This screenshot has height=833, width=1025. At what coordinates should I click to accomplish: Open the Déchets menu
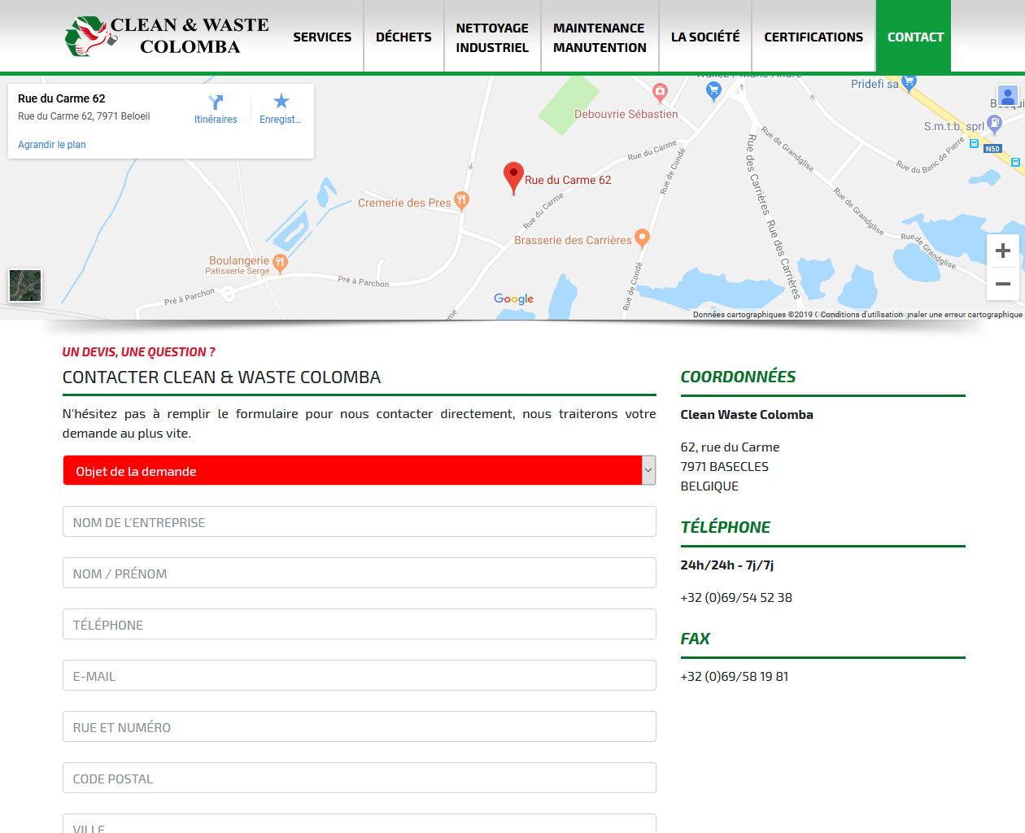[403, 37]
